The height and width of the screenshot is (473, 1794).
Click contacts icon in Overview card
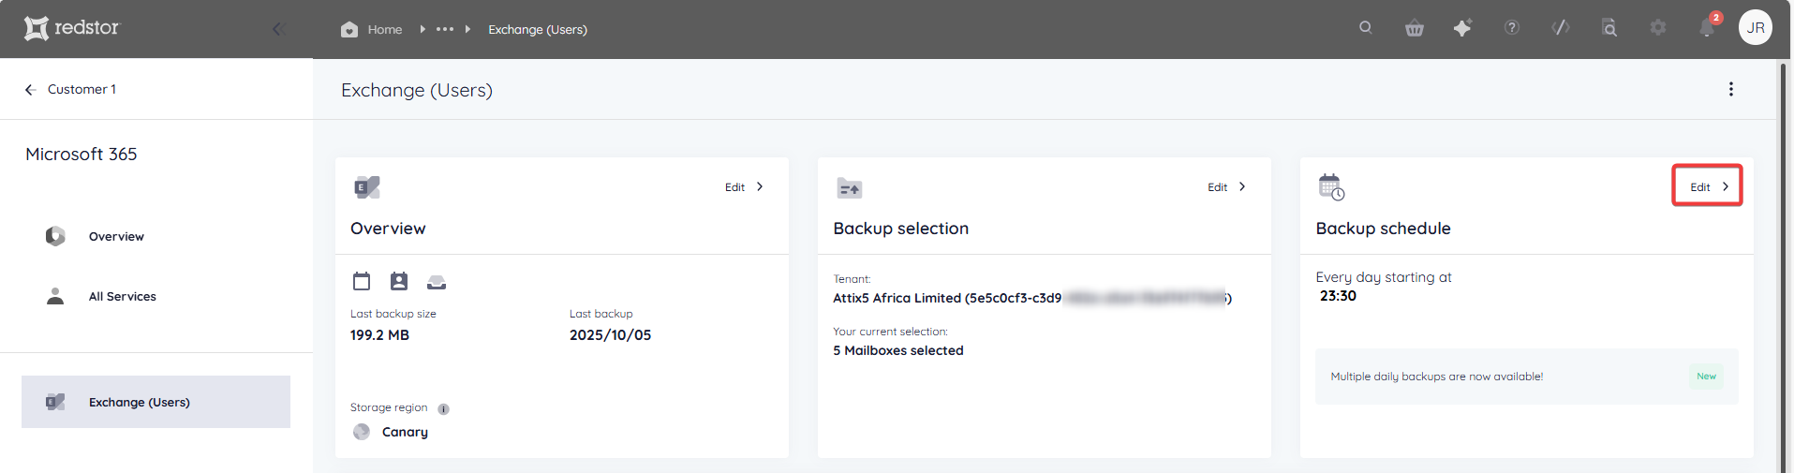pyautogui.click(x=399, y=281)
